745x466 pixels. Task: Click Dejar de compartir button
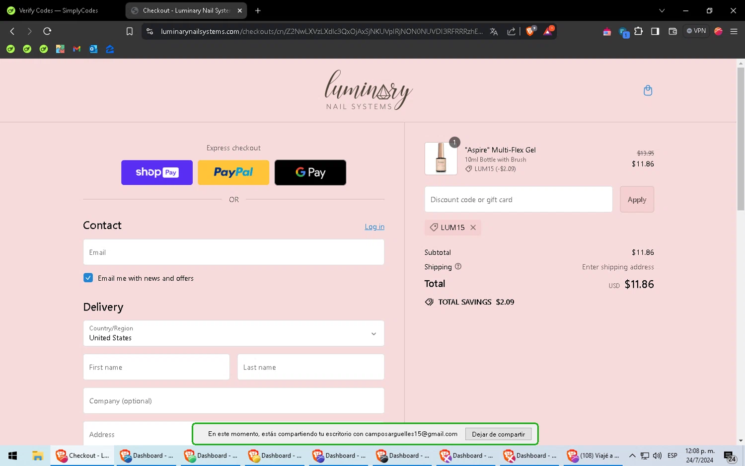pos(498,434)
